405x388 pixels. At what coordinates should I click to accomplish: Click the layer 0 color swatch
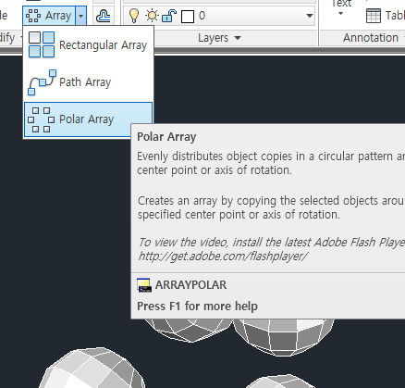188,17
